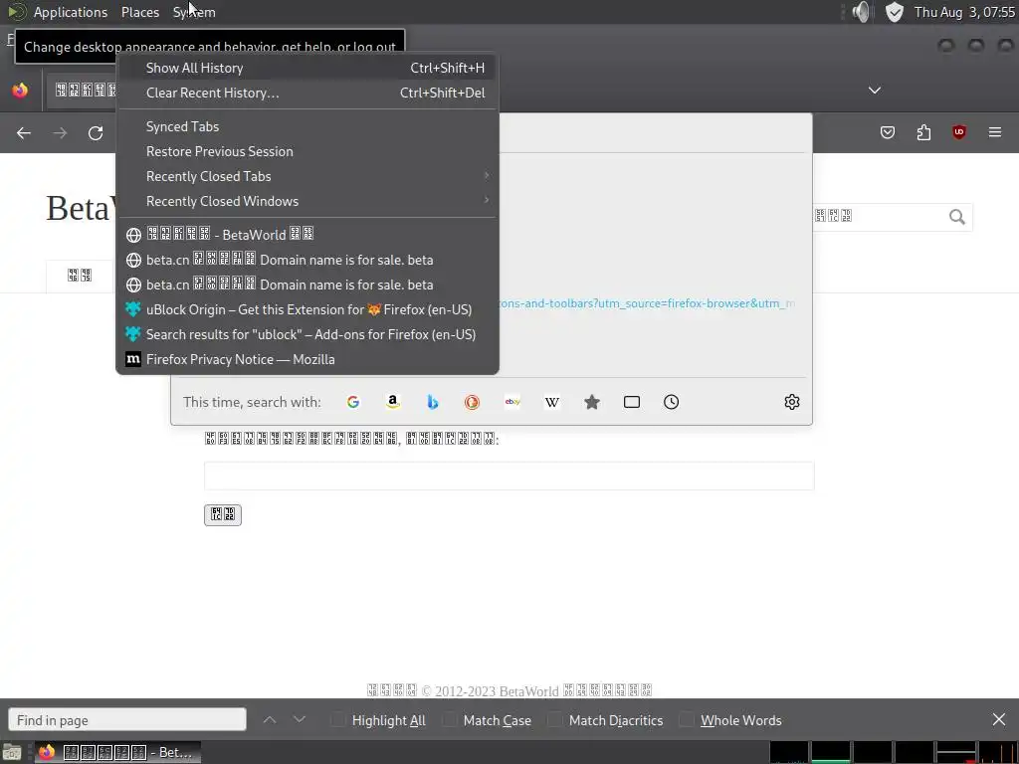1019x764 pixels.
Task: Jump to previous find result arrow
Action: tap(270, 720)
